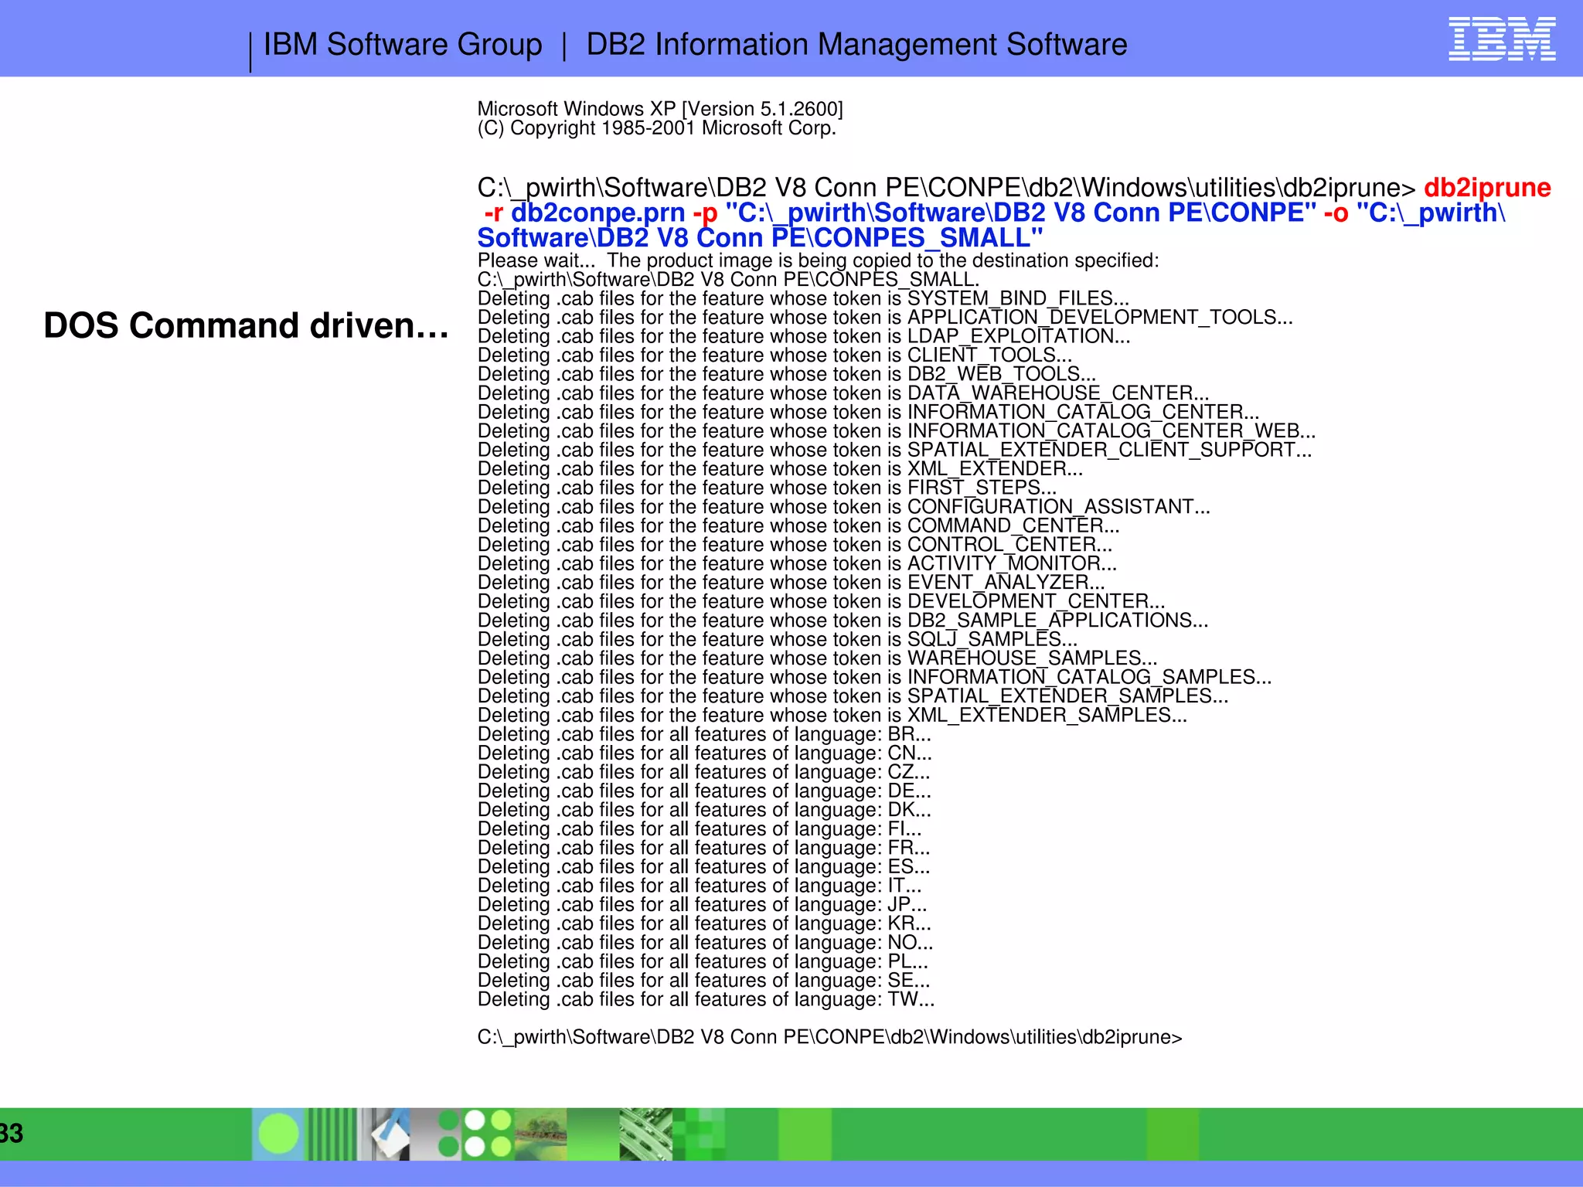The height and width of the screenshot is (1187, 1583).
Task: Click the line with token DATA_WAREHOUSE_CENTER
Action: tap(843, 393)
